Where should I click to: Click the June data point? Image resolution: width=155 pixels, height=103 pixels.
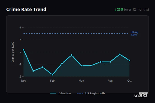[x=91, y=66]
